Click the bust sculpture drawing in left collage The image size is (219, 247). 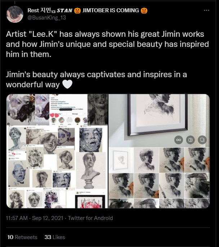tap(91, 171)
